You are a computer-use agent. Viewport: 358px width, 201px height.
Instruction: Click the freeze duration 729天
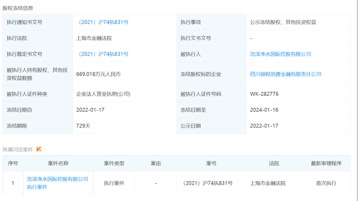83,126
